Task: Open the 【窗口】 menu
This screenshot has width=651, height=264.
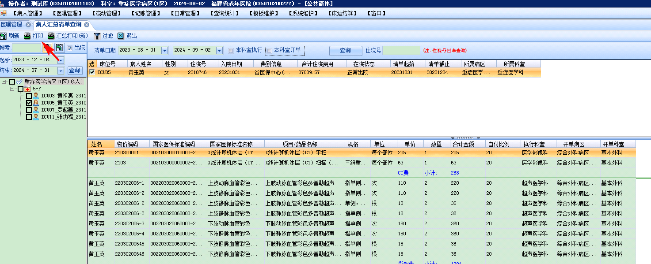Action: click(376, 13)
